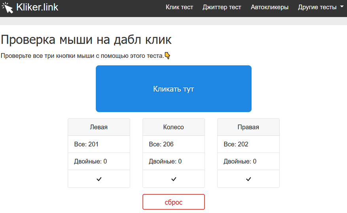The height and width of the screenshot is (213, 347).
Task: Click the checkmark under Колесо column
Action: pyautogui.click(x=174, y=179)
